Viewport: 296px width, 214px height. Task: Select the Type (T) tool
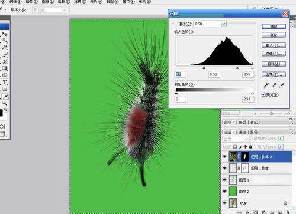pyautogui.click(x=5, y=82)
